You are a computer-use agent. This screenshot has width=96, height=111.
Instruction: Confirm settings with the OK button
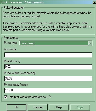click(x=16, y=107)
